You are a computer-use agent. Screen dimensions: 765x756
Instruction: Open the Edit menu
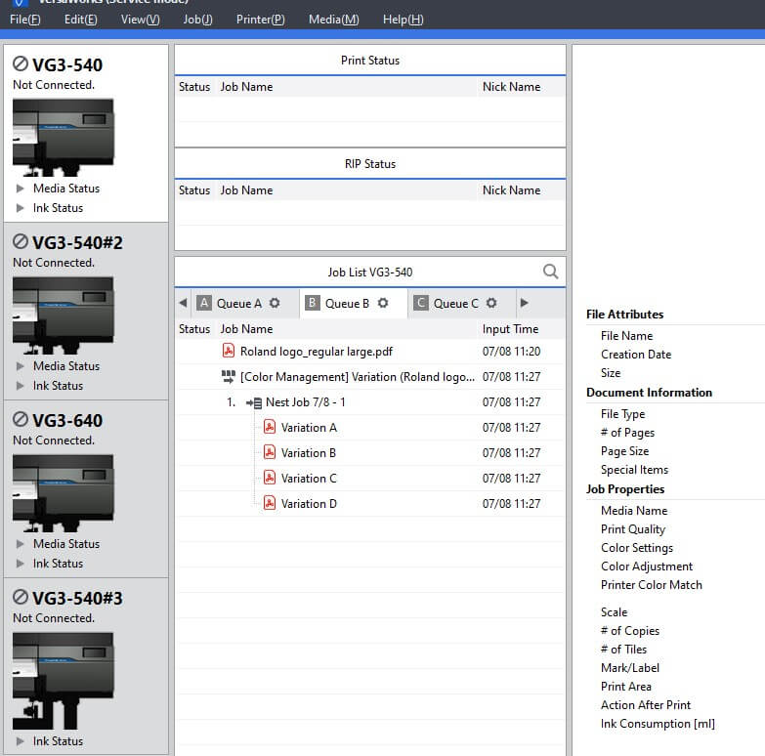[x=80, y=20]
